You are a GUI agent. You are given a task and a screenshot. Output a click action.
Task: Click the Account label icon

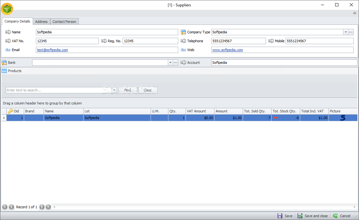coord(183,63)
